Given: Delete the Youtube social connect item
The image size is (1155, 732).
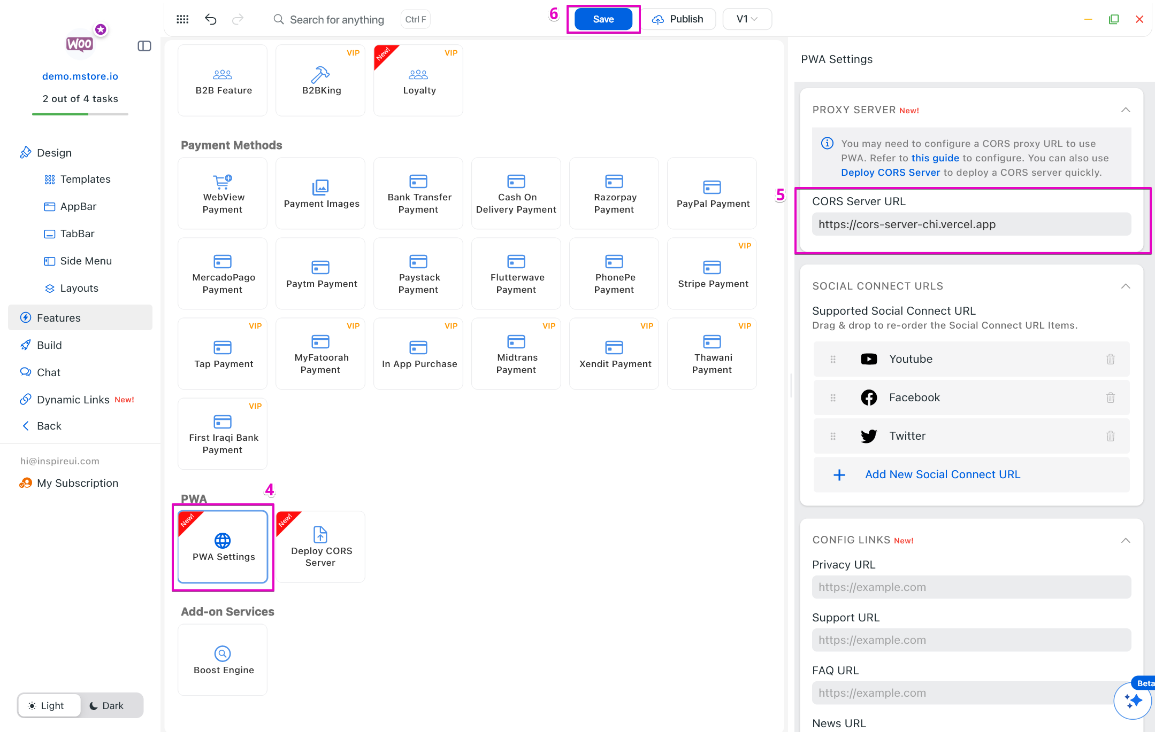Looking at the screenshot, I should [1111, 359].
